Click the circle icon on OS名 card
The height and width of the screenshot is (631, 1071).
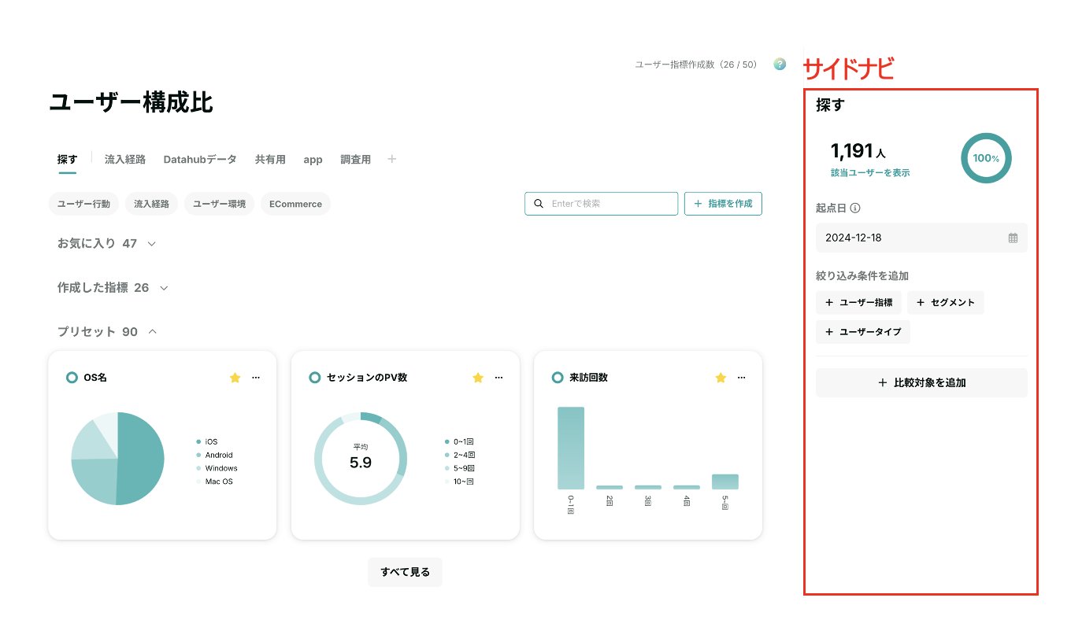(x=72, y=378)
